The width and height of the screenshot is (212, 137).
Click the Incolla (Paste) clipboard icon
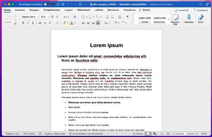coord(8,18)
